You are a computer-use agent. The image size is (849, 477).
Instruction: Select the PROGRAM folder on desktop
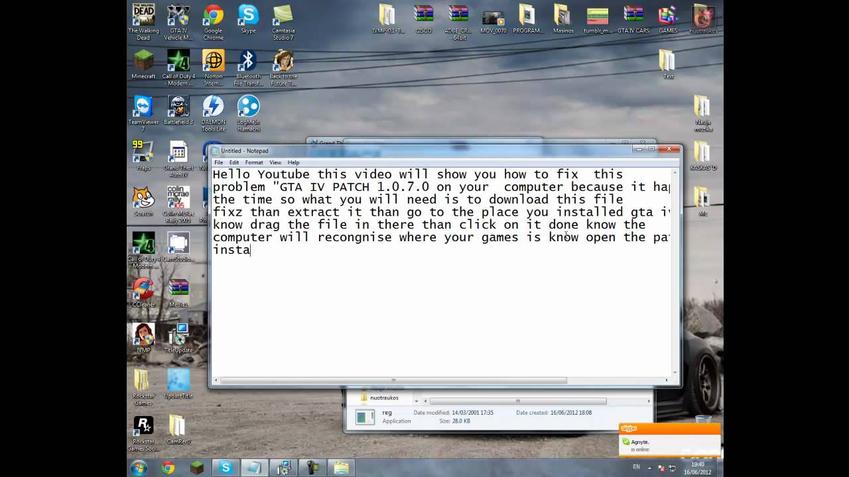pos(528,19)
